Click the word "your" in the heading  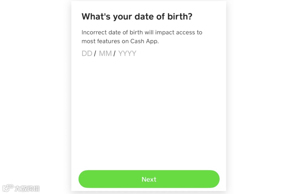point(123,17)
